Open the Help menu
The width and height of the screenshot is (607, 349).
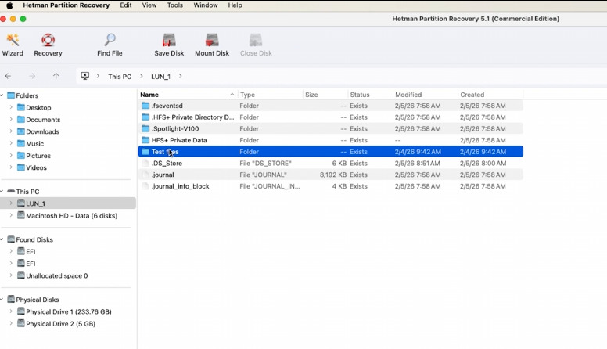tap(235, 5)
